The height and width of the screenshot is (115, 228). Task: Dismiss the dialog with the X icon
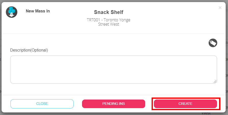click(x=220, y=8)
